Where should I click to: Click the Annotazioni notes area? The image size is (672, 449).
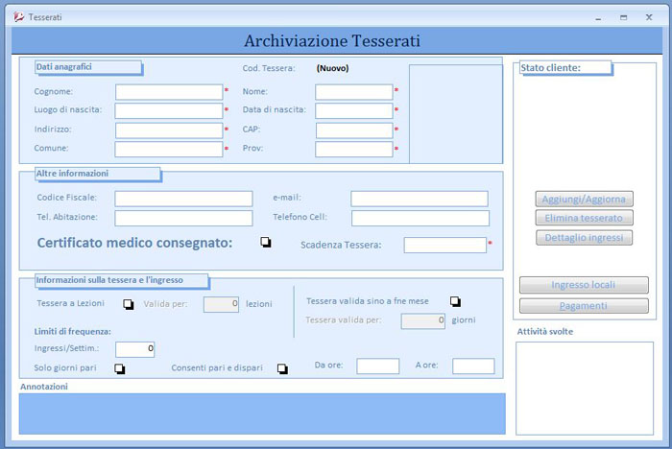[x=261, y=414]
